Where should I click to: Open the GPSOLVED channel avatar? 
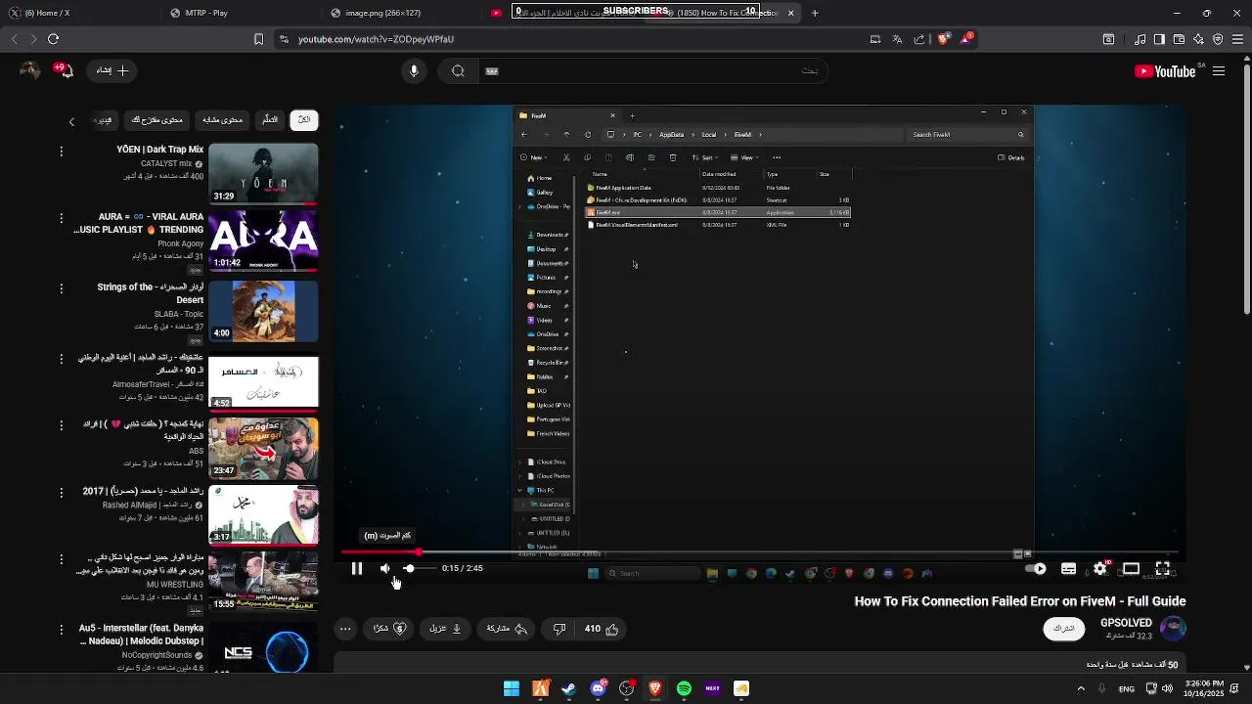pos(1173,628)
